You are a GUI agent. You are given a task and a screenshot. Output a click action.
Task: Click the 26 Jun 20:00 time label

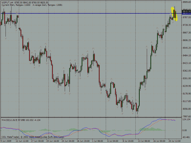click(83, 141)
